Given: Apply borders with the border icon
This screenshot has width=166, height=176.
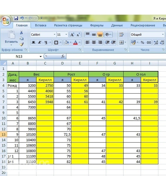Looking at the screenshot, I should click(x=56, y=43).
